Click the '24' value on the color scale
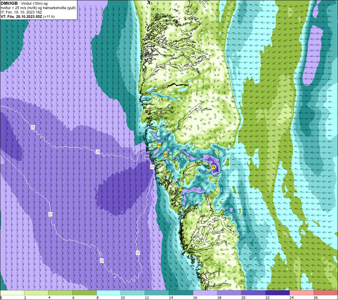 (292, 298)
